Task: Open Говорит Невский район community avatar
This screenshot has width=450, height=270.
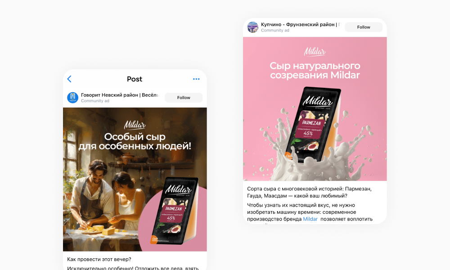Action: (x=72, y=98)
